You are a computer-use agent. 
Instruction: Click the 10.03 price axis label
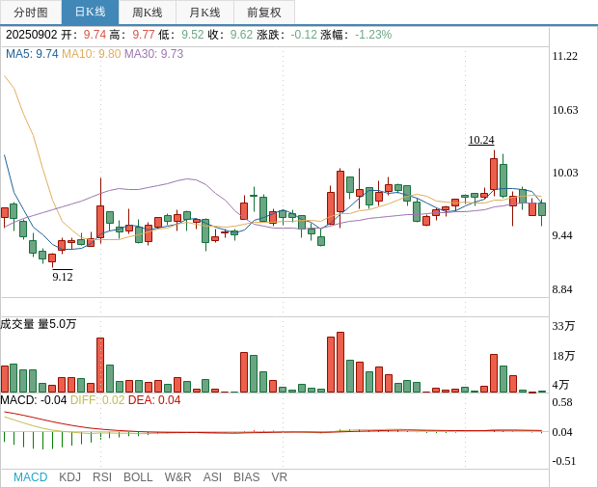point(565,173)
